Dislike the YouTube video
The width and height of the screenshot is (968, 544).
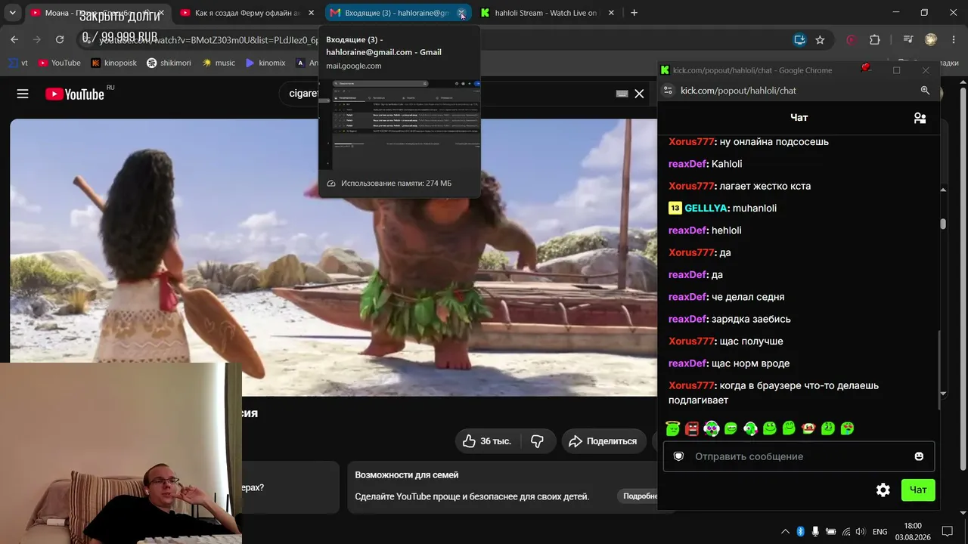[x=538, y=441]
